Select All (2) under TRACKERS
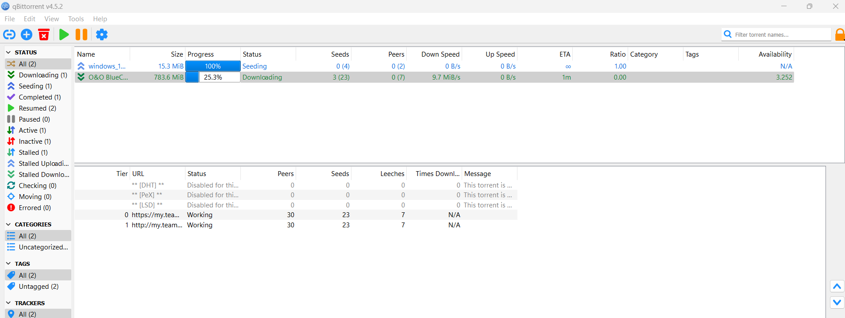Image resolution: width=845 pixels, height=318 pixels. (x=38, y=314)
